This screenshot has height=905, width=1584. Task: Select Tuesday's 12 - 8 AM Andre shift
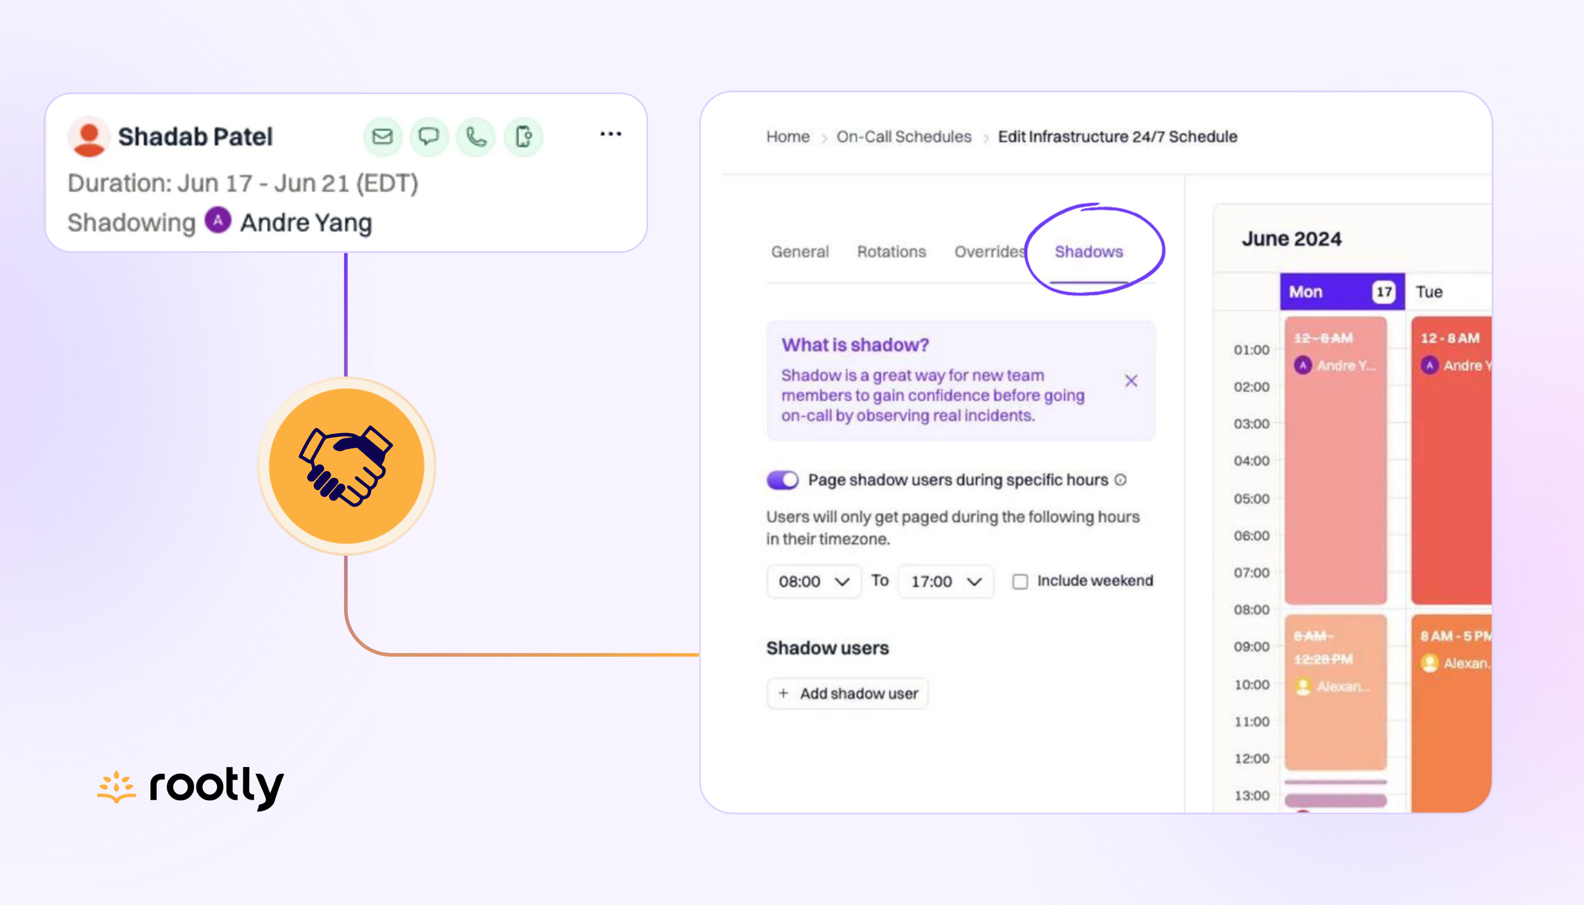coord(1451,460)
